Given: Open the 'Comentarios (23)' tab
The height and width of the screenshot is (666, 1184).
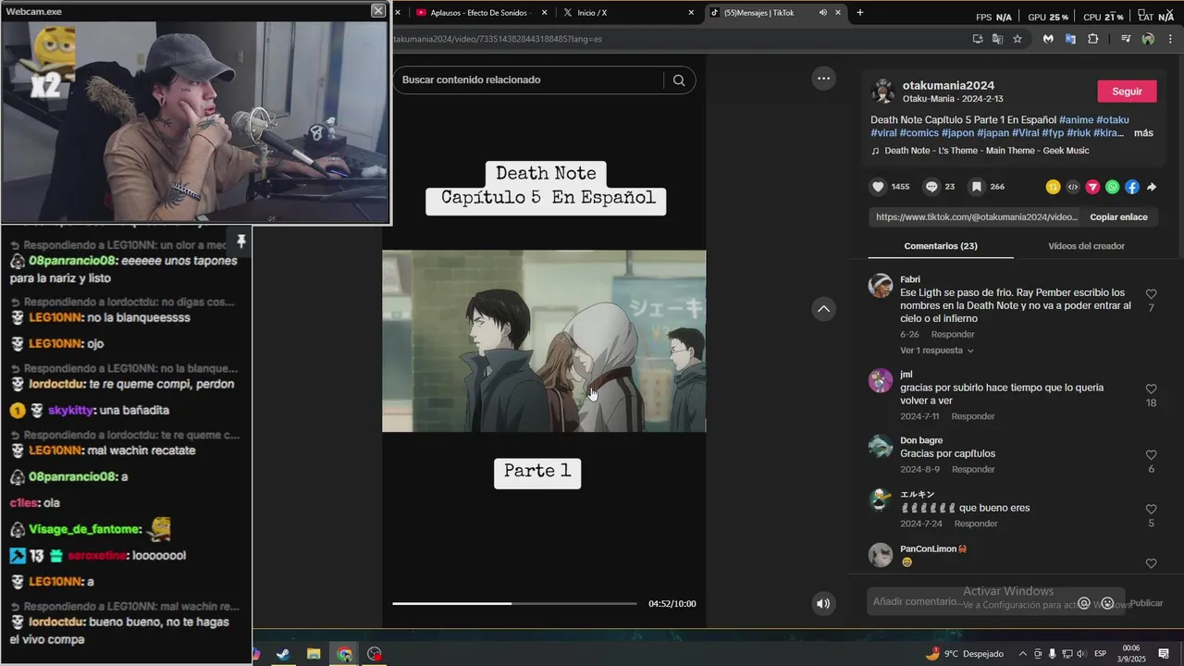Looking at the screenshot, I should pos(941,246).
